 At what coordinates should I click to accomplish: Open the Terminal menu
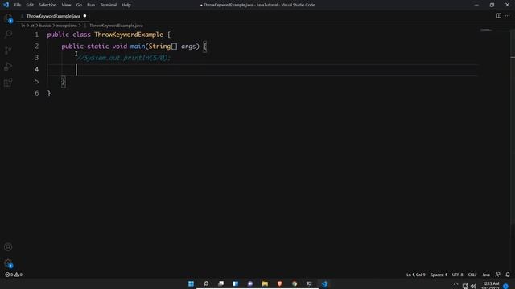[108, 5]
